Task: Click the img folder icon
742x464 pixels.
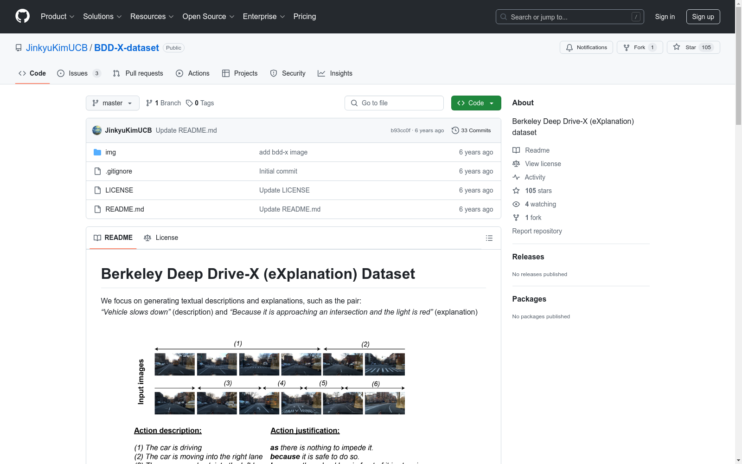Action: pyautogui.click(x=97, y=152)
